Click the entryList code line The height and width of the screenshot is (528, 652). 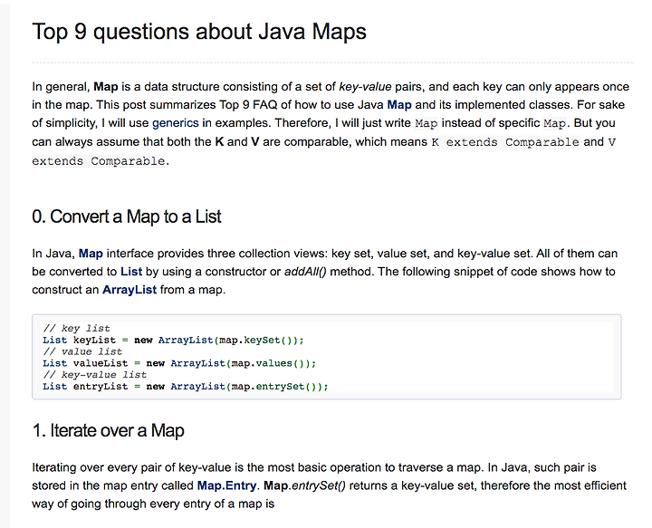186,387
